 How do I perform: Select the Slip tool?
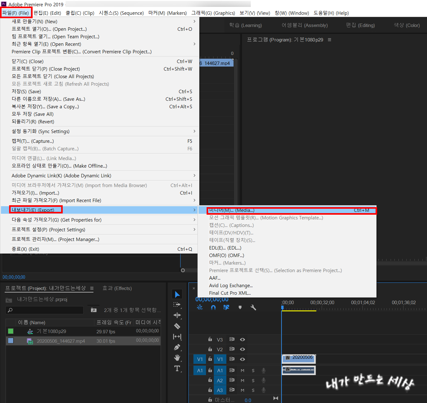click(177, 336)
